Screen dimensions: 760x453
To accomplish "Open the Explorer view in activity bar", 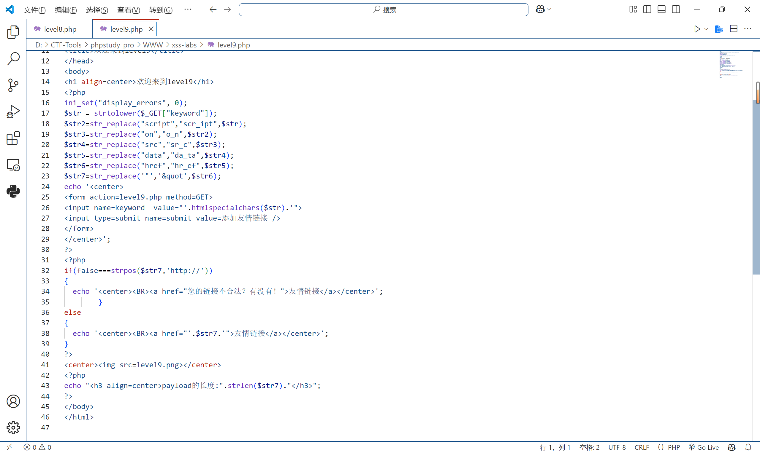I will (13, 32).
